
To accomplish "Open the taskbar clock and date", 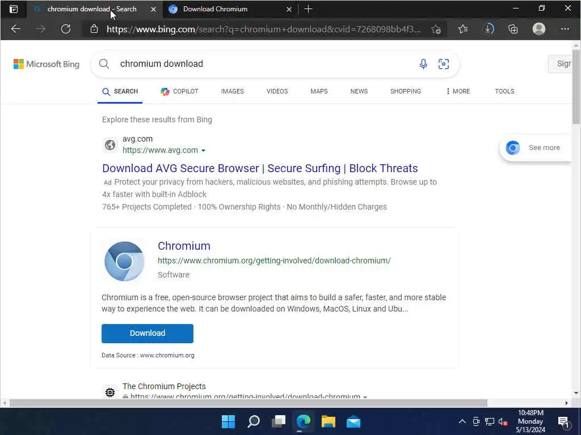I will (x=531, y=421).
